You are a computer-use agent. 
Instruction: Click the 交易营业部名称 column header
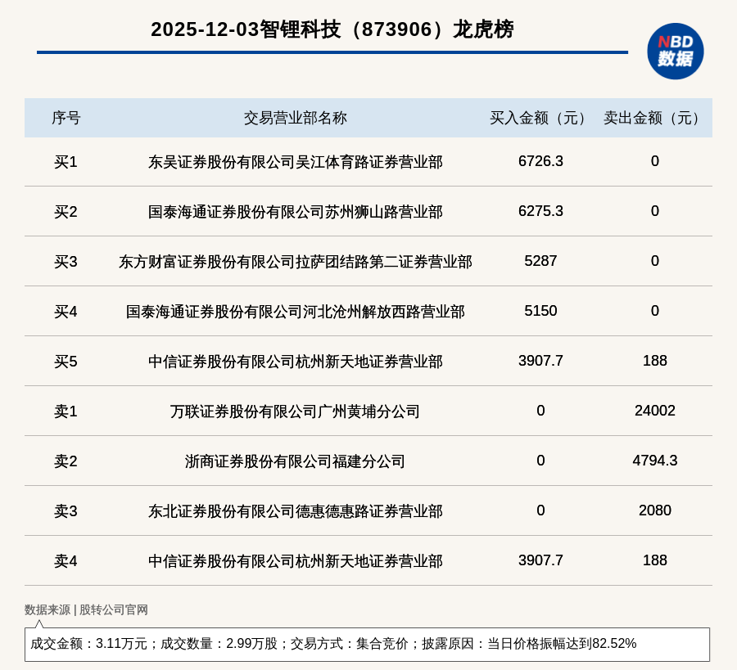point(295,118)
